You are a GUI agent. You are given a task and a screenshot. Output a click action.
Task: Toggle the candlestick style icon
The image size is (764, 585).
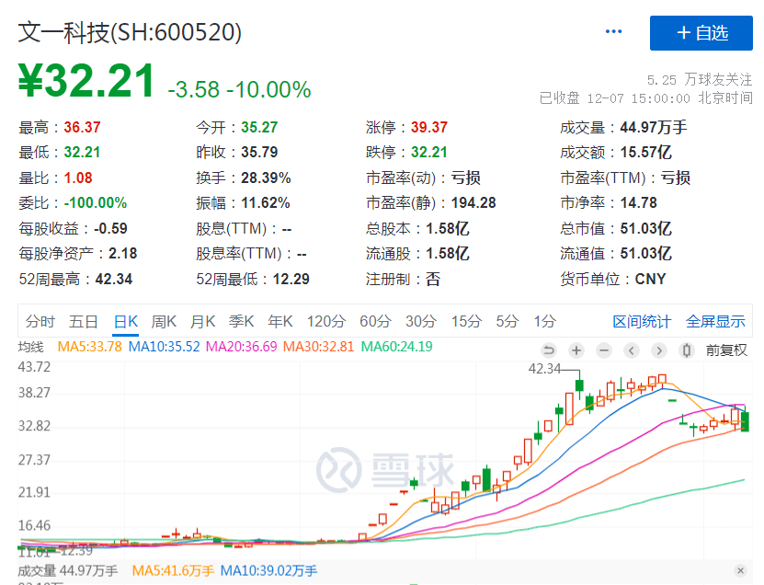point(687,350)
